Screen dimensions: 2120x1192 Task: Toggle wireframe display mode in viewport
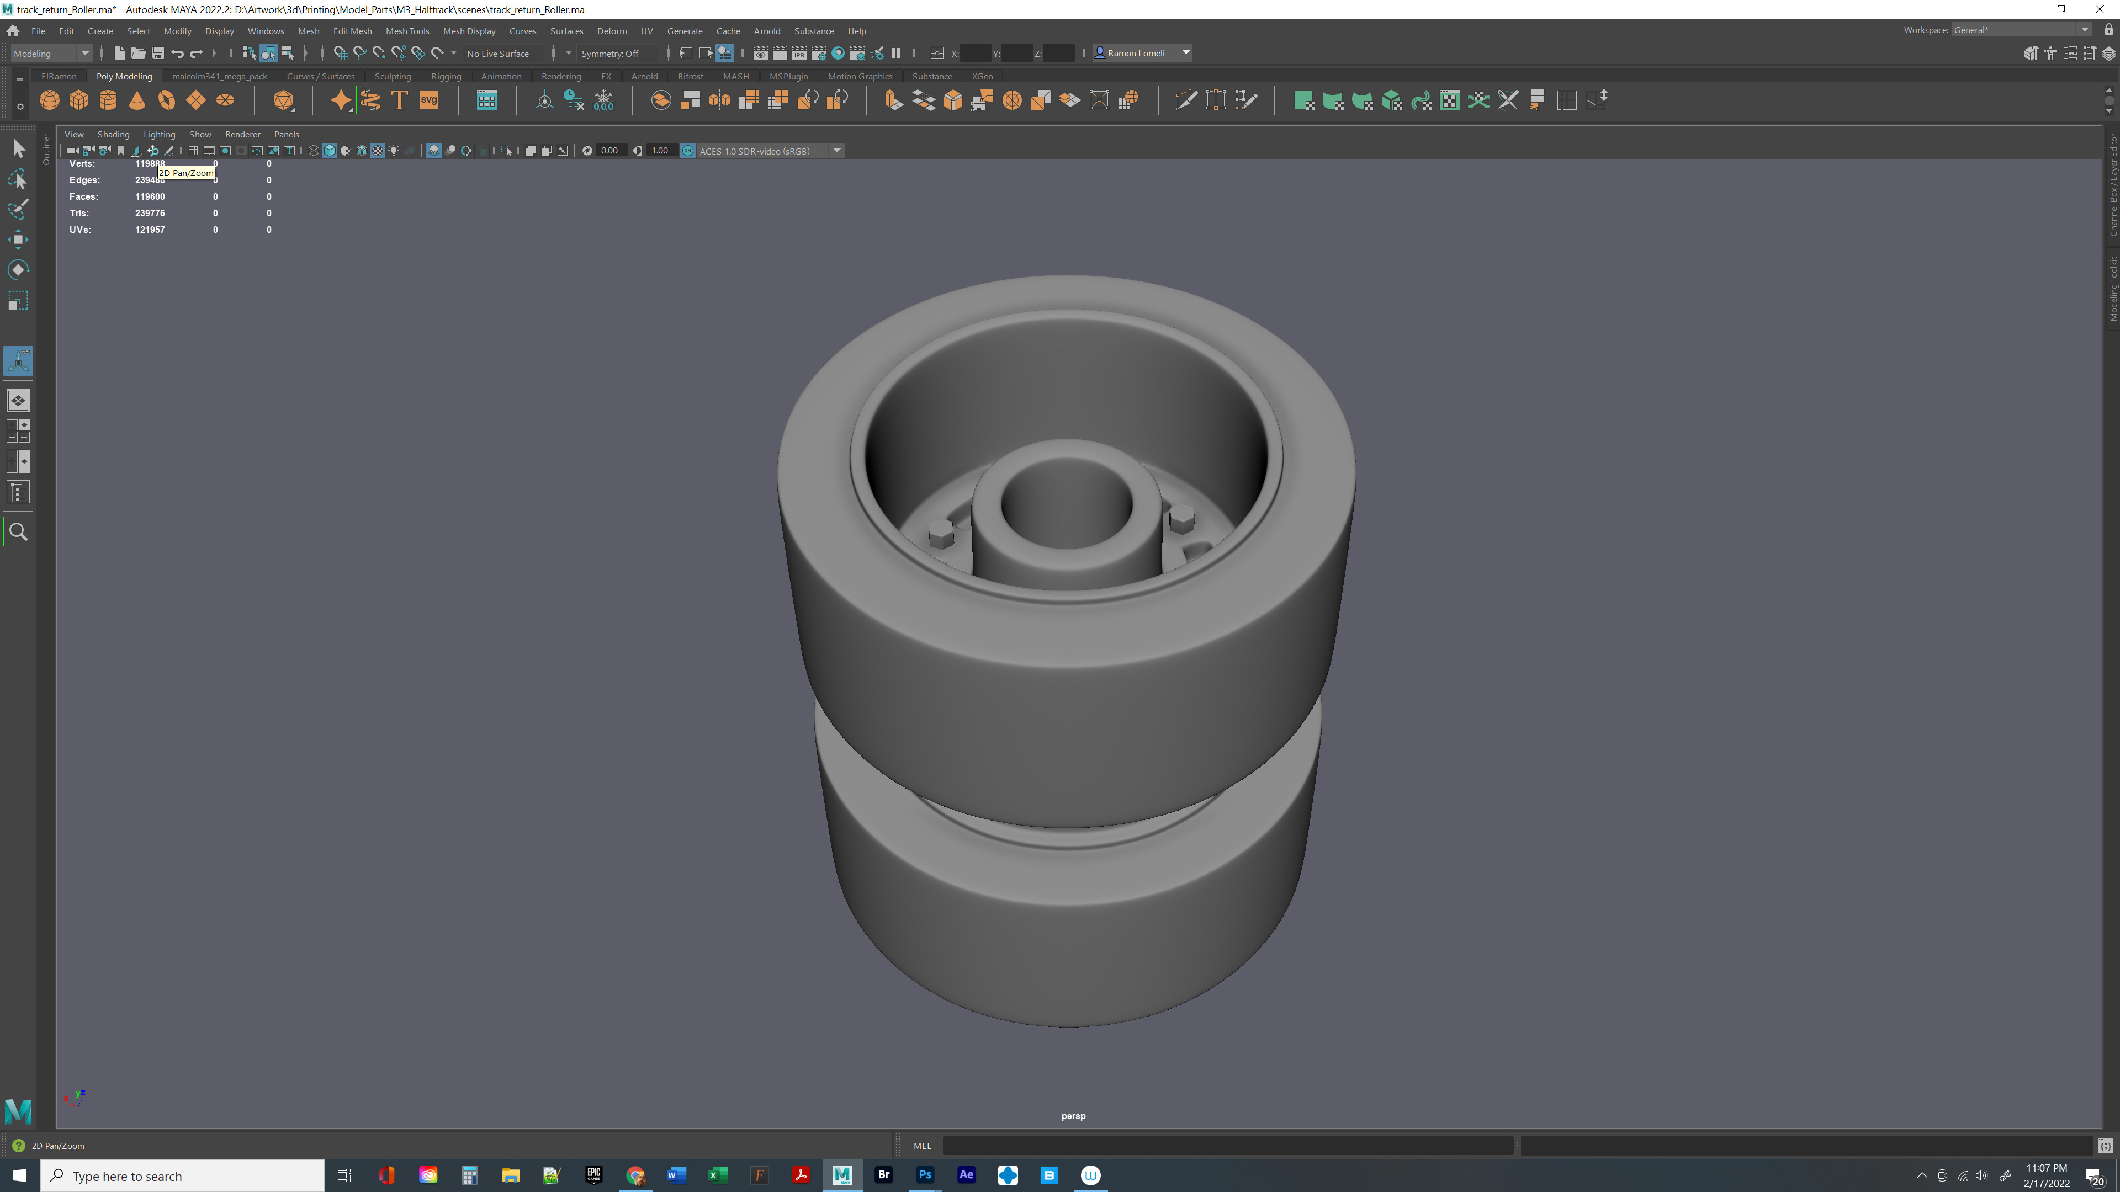pos(314,151)
